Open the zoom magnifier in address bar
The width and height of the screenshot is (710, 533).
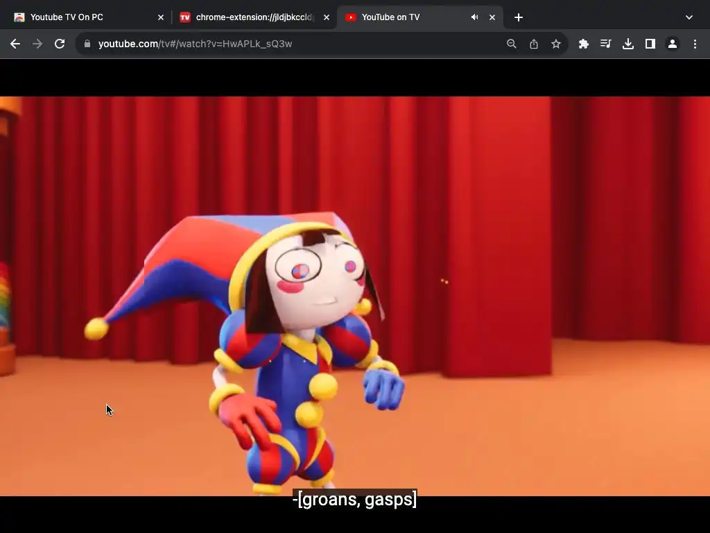click(x=511, y=44)
